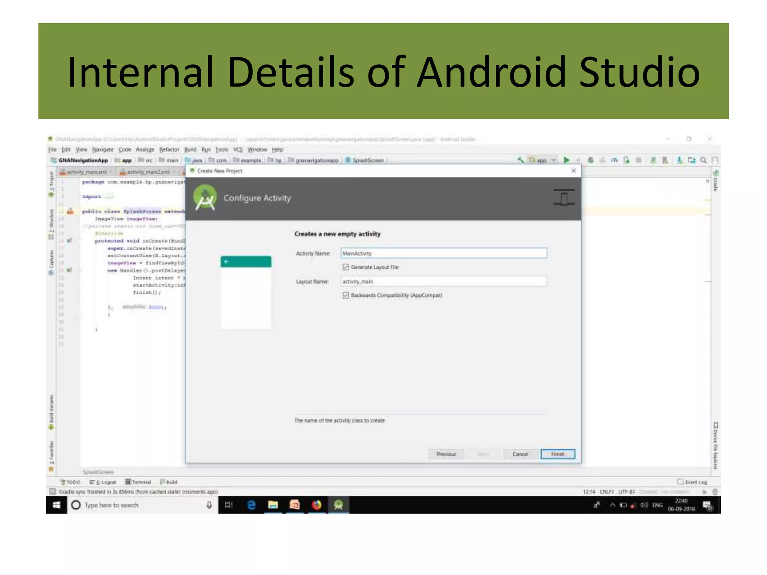Click the Task View taskbar icon
Screen dimensions: 767x575
click(229, 505)
